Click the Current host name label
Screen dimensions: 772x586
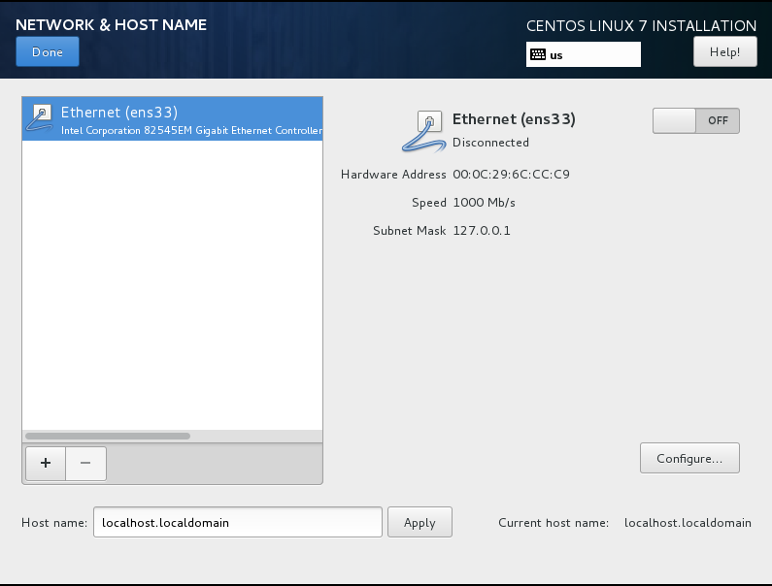click(554, 523)
